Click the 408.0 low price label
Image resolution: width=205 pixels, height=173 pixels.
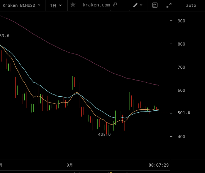(104, 134)
